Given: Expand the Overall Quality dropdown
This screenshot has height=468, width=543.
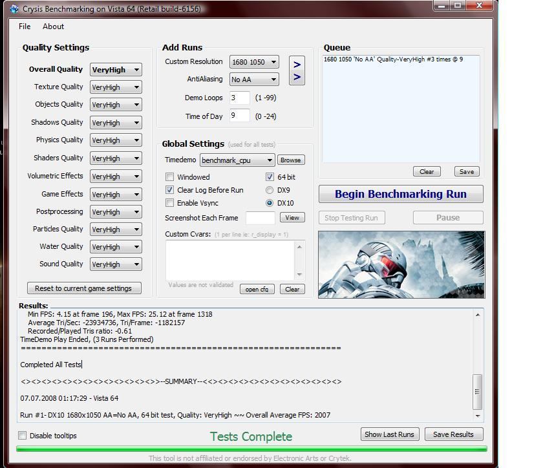Looking at the screenshot, I should click(x=116, y=70).
